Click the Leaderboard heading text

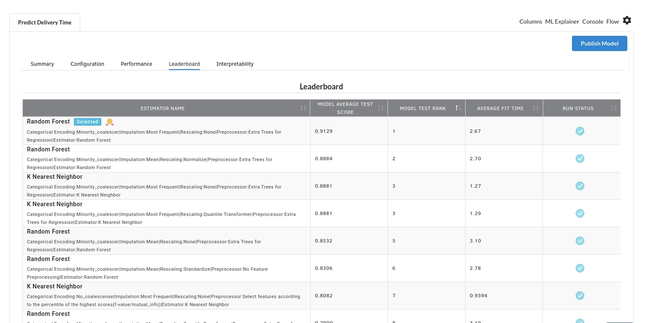[x=321, y=86]
